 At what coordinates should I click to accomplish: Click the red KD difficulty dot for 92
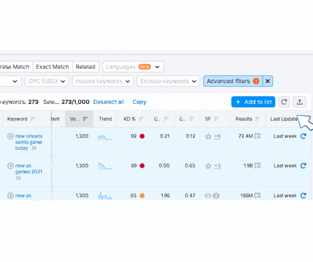coord(142,136)
